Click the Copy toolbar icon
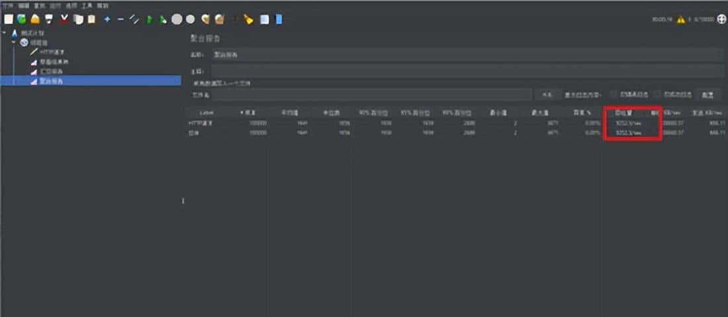Image resolution: width=728 pixels, height=317 pixels. 79,19
